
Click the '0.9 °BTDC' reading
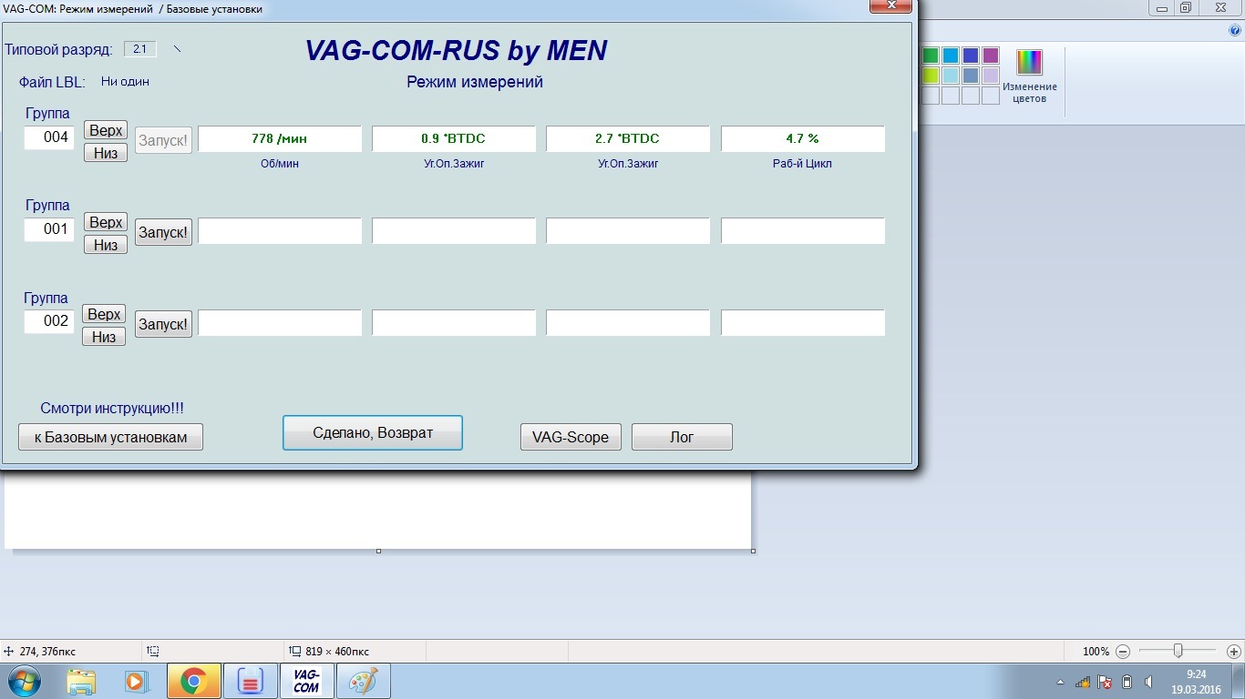point(454,139)
